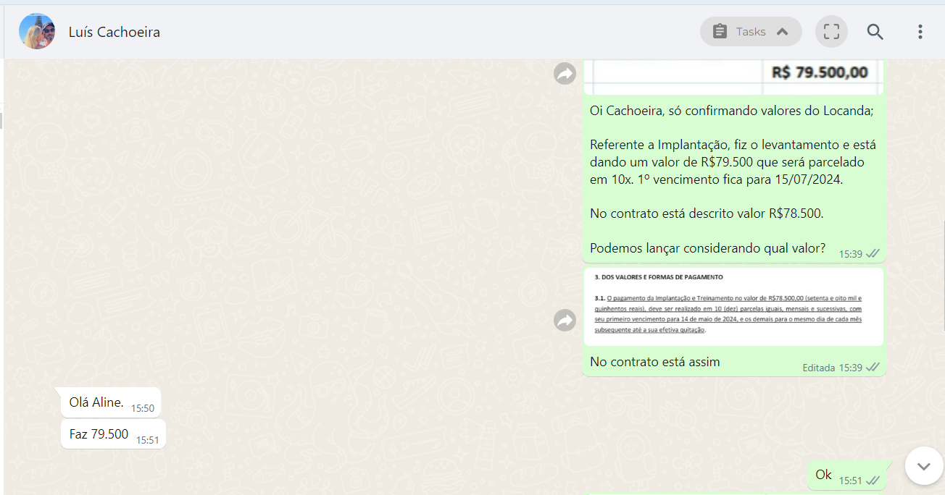
Task: Toggle fullscreen chat view icon
Action: 831,32
